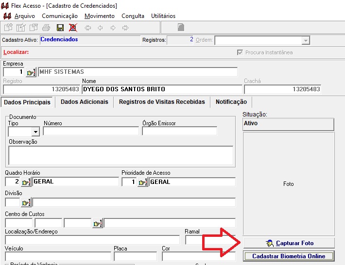345x265 pixels.
Task: Click the gray document icon in toolbar
Action: [x=181, y=27]
